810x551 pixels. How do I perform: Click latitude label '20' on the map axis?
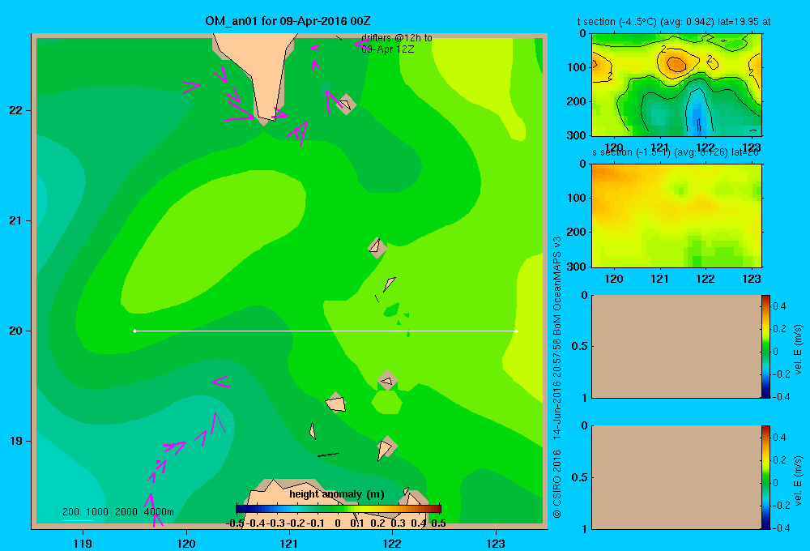tap(16, 331)
